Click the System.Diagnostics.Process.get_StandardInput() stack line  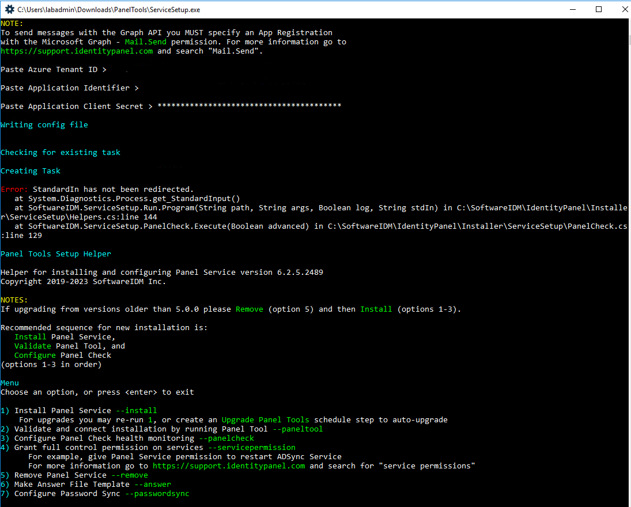click(x=127, y=199)
